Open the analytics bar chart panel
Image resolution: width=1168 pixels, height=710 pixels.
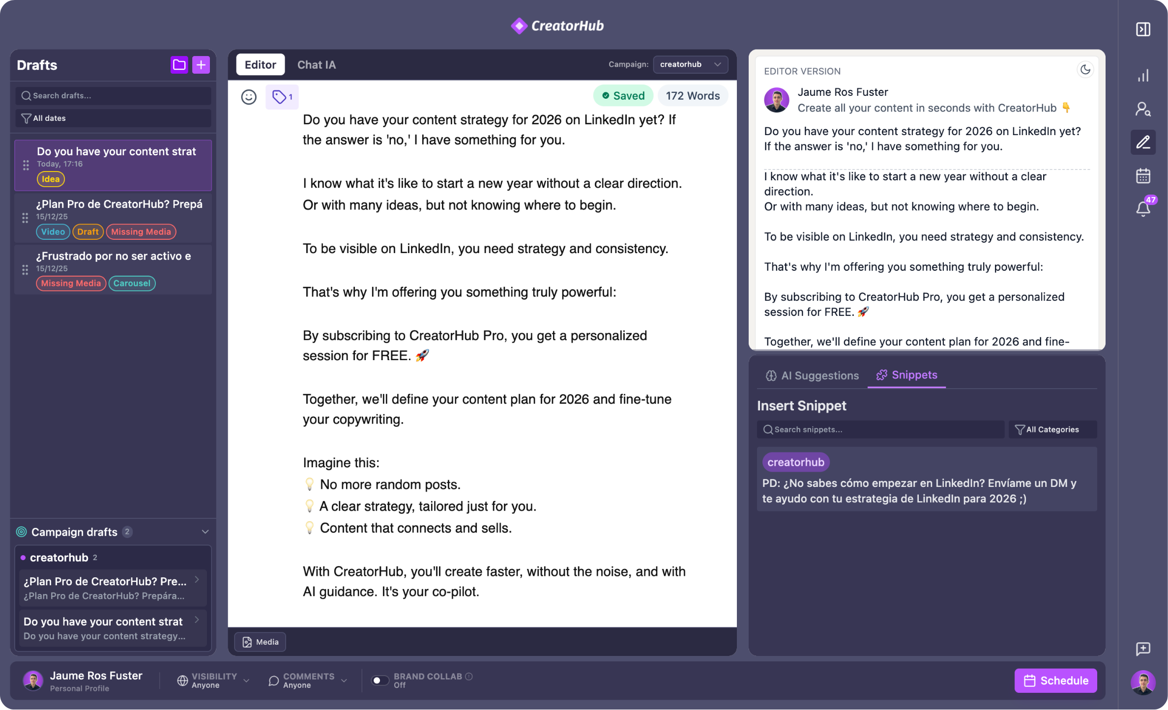pyautogui.click(x=1143, y=75)
